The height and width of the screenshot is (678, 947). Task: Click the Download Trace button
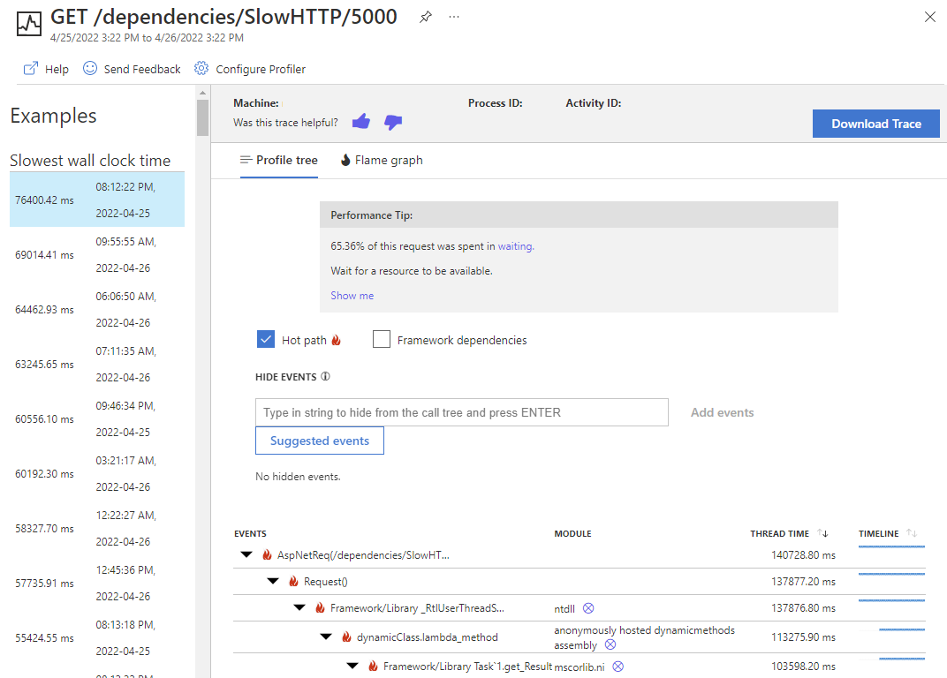click(x=875, y=124)
